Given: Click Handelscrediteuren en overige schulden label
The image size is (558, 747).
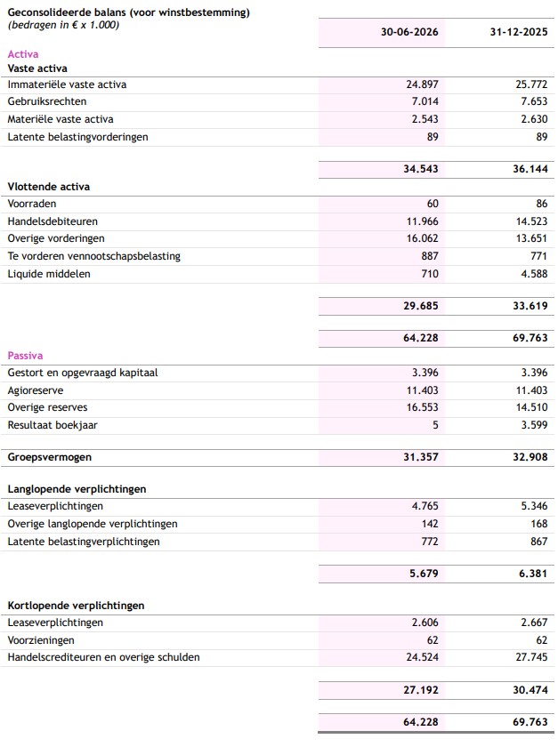Looking at the screenshot, I should click(x=103, y=657).
